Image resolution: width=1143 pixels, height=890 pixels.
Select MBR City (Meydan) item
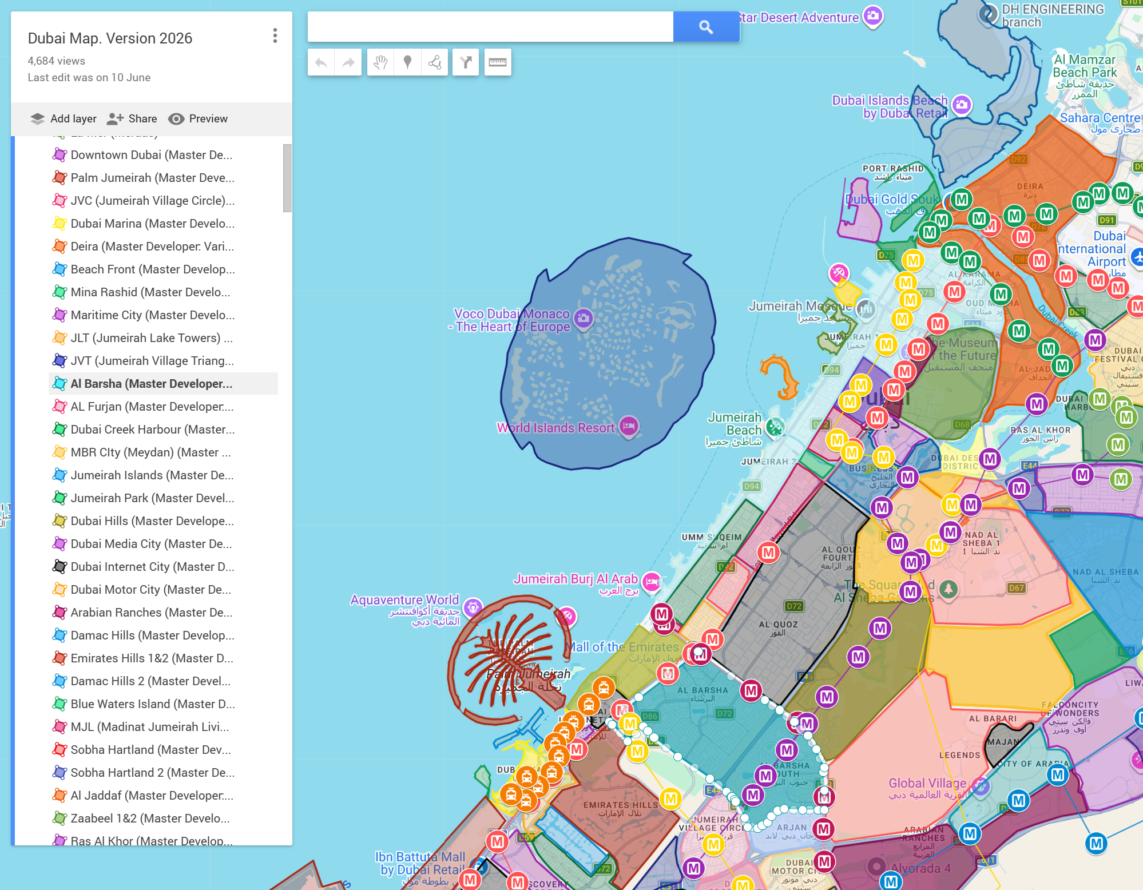click(x=164, y=452)
